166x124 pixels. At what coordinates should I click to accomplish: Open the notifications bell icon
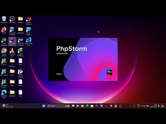tap(158, 106)
